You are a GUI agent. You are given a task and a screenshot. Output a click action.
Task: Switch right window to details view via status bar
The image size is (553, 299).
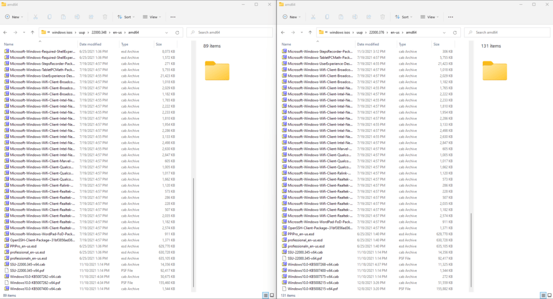click(543, 295)
